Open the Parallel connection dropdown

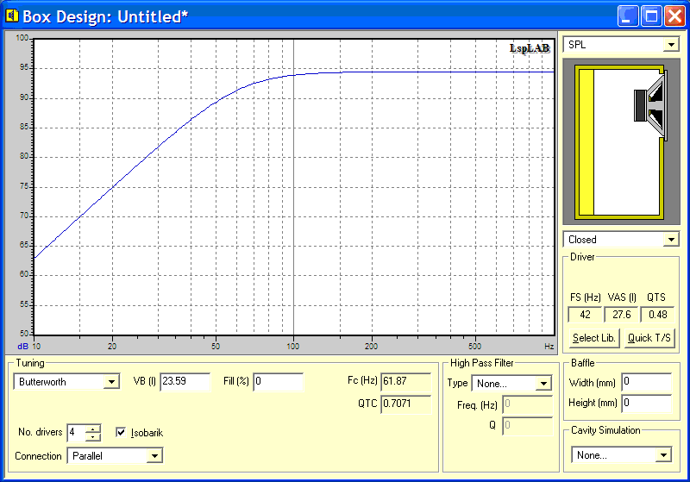pos(154,455)
